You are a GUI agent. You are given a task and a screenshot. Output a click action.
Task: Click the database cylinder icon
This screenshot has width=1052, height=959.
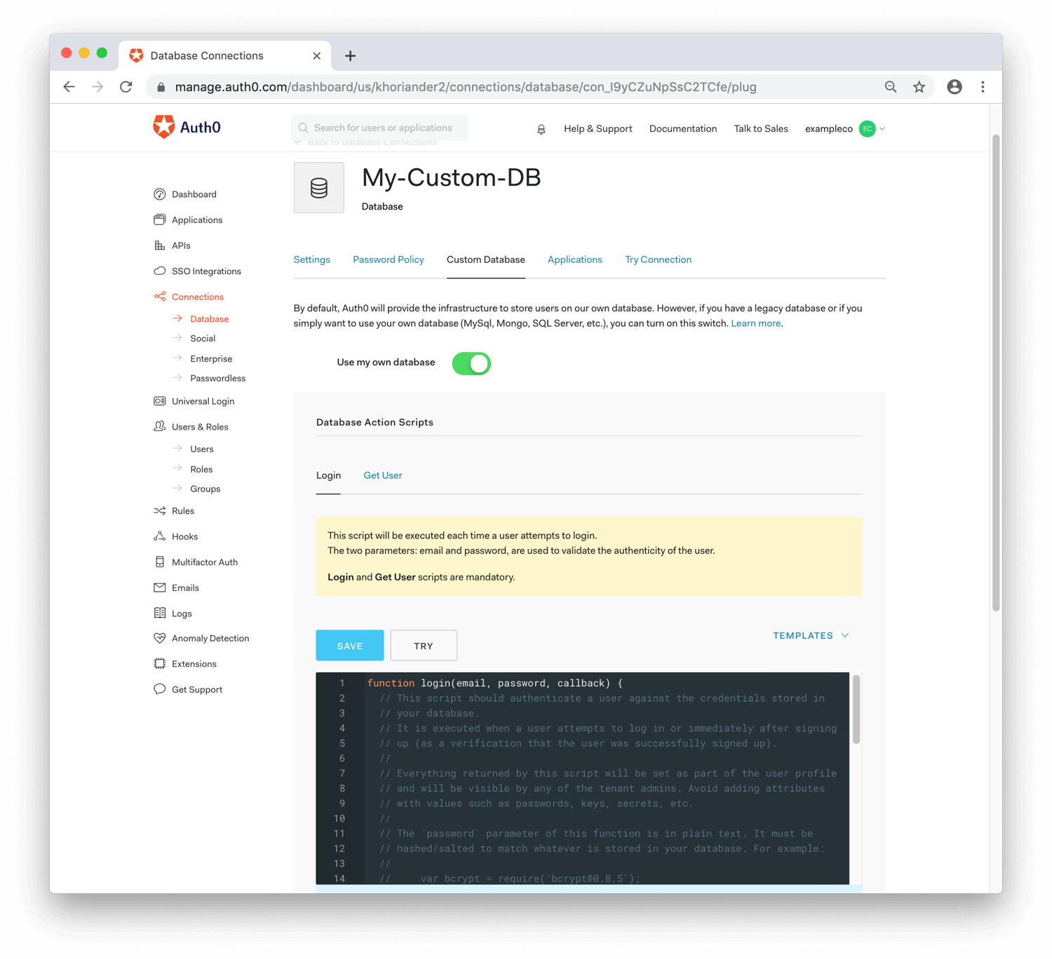319,188
